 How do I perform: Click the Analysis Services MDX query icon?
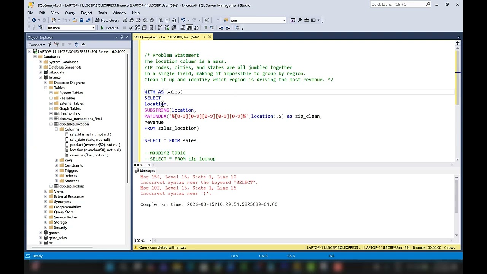pyautogui.click(x=132, y=20)
